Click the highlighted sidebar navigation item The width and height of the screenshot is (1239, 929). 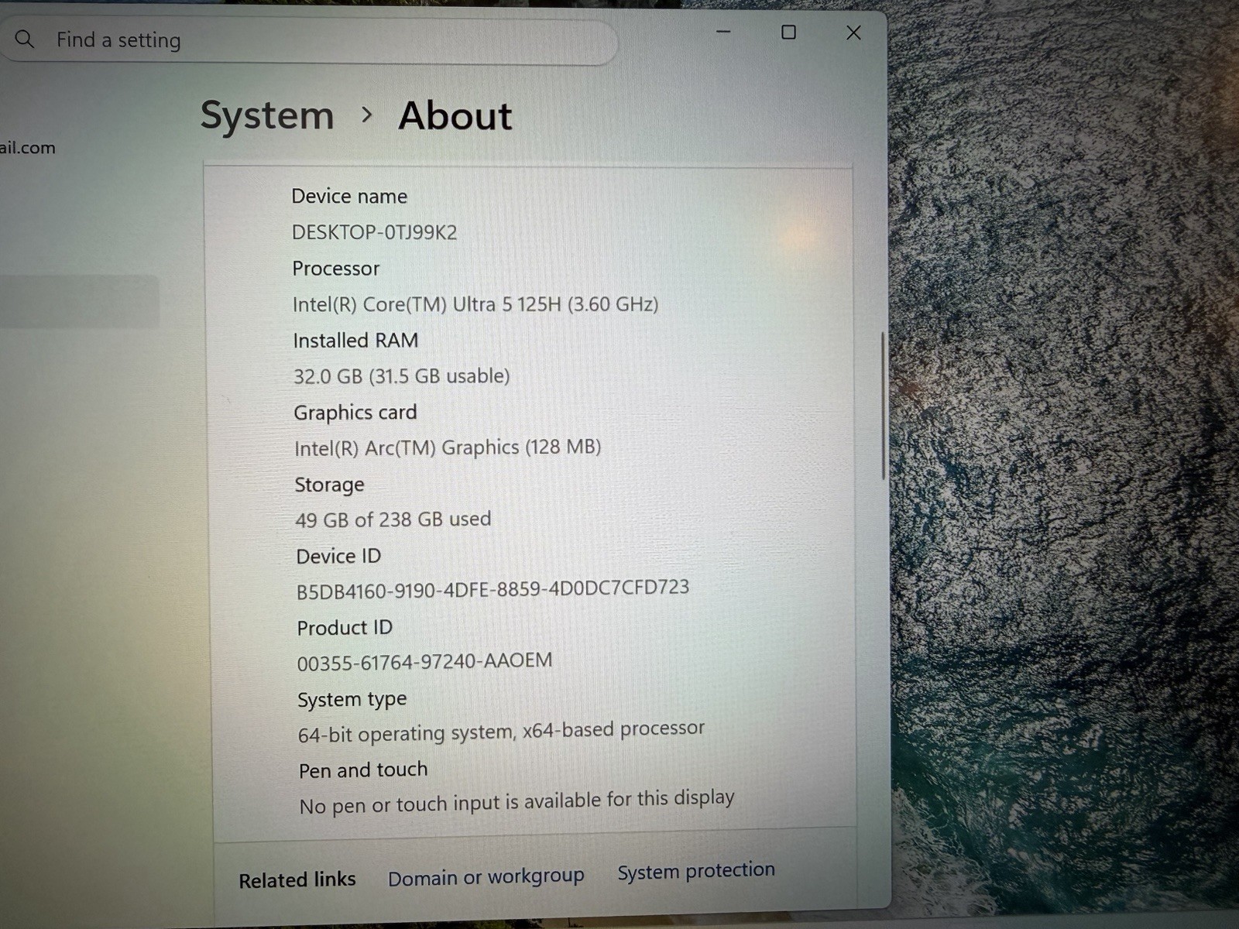tap(79, 301)
